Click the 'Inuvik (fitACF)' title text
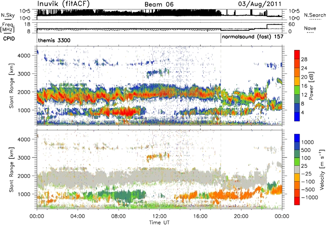This screenshot has height=225, width=326. pyautogui.click(x=64, y=4)
